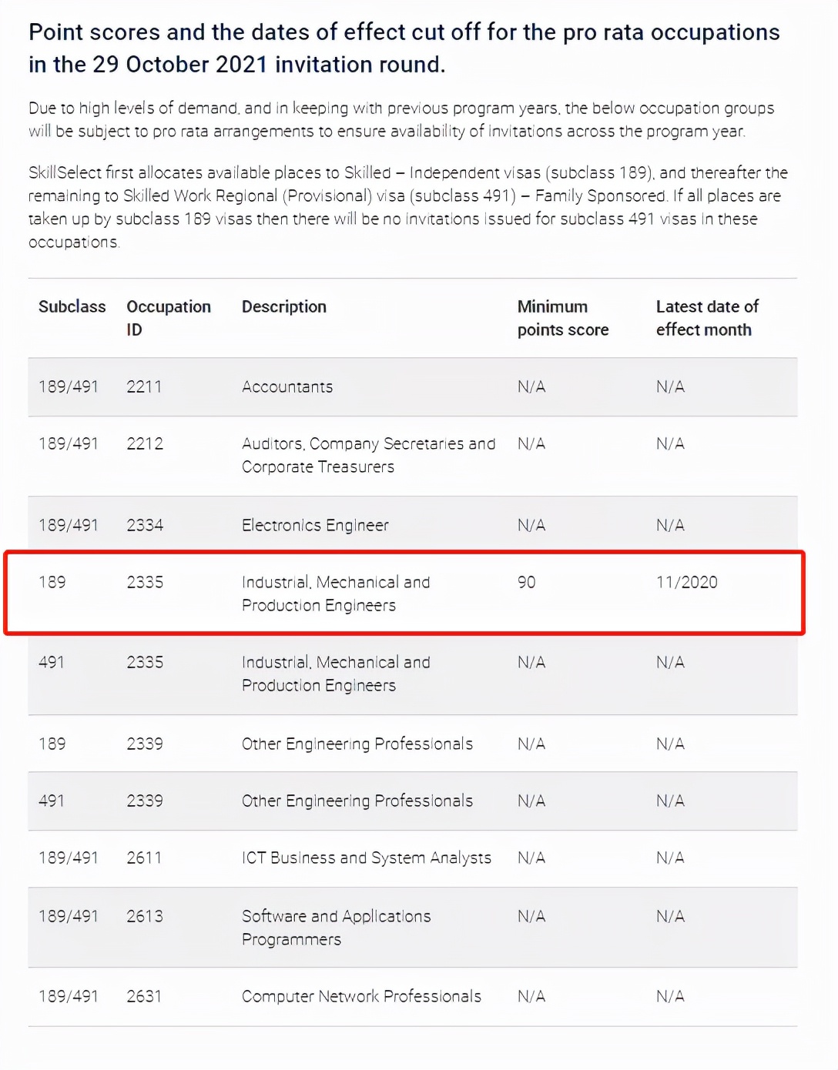Click Other Engineering Professionals in 189 row
Image resolution: width=838 pixels, height=1070 pixels.
pyautogui.click(x=357, y=744)
